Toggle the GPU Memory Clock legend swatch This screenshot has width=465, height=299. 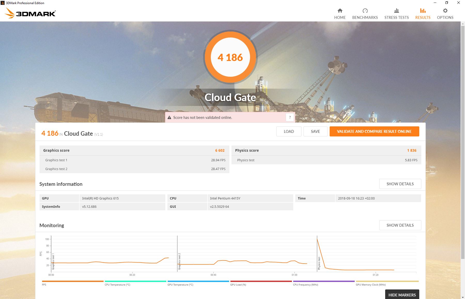[x=387, y=281]
